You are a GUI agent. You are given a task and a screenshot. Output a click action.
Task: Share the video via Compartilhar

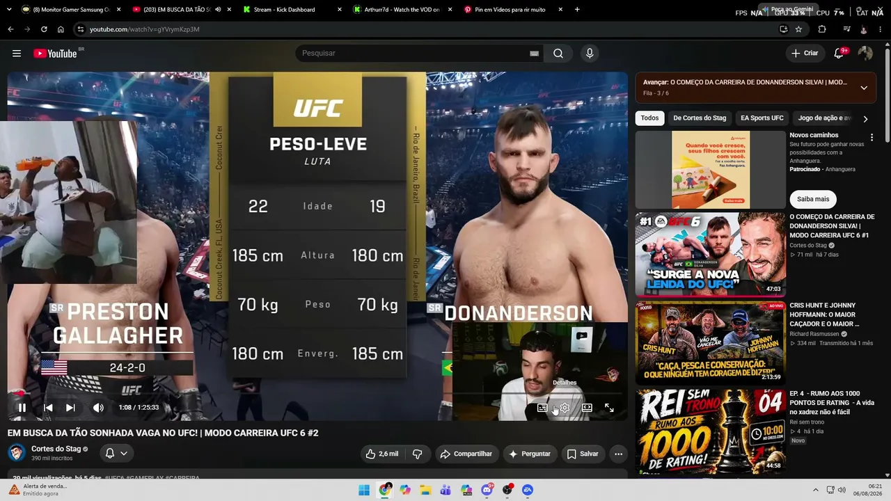pos(466,454)
